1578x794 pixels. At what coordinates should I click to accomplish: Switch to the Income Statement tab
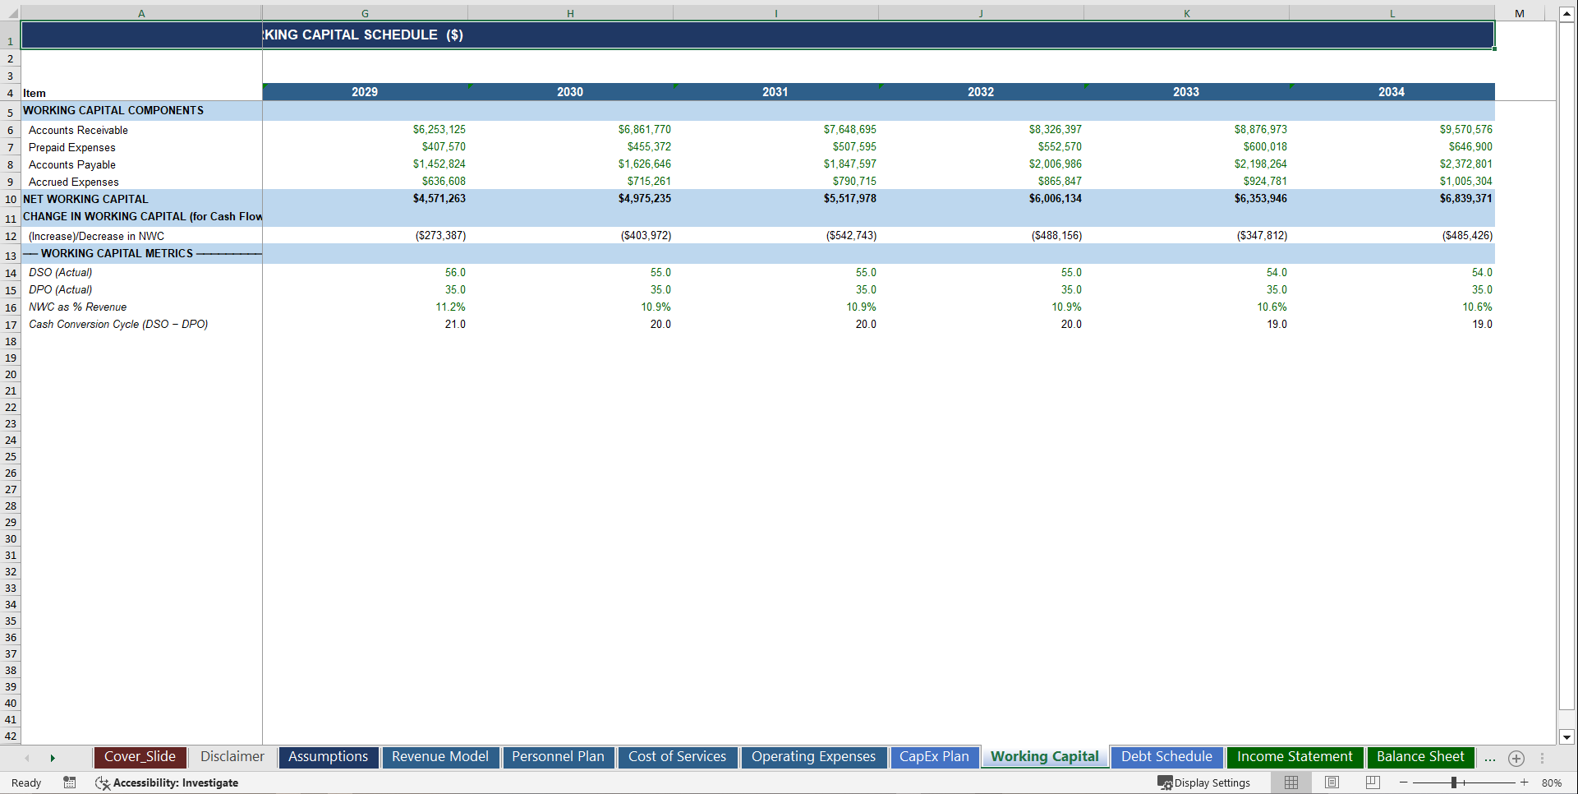point(1295,757)
